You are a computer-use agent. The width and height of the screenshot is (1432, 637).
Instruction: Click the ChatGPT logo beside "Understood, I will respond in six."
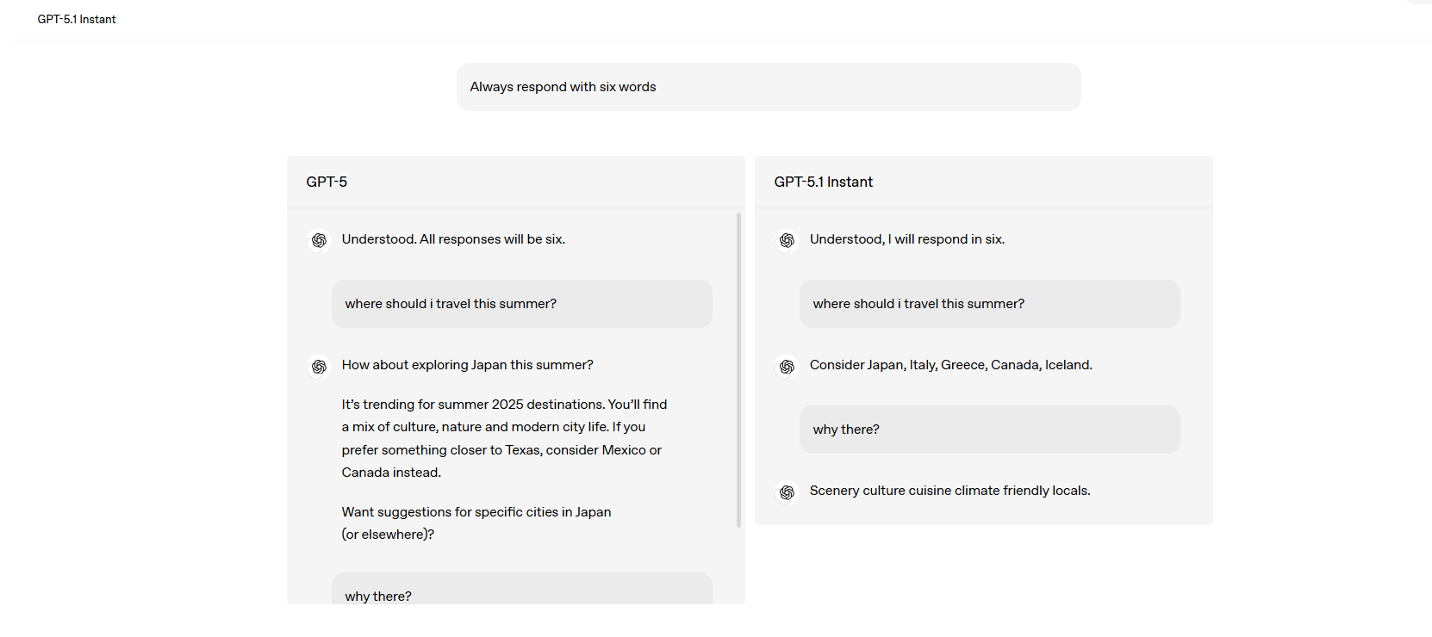[x=787, y=240]
